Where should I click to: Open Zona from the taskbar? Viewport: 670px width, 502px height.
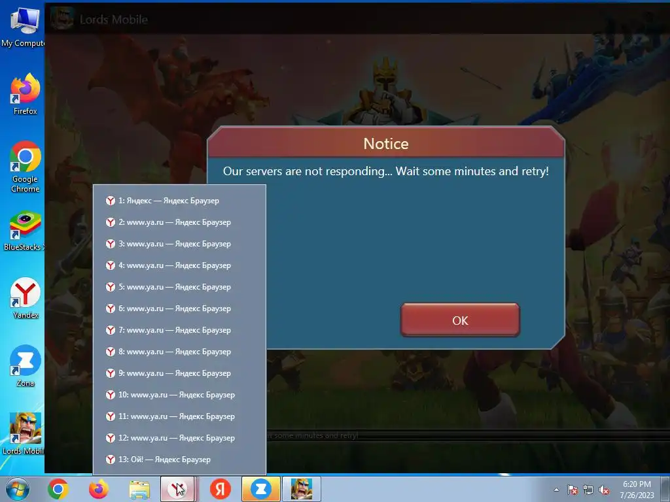pos(261,489)
